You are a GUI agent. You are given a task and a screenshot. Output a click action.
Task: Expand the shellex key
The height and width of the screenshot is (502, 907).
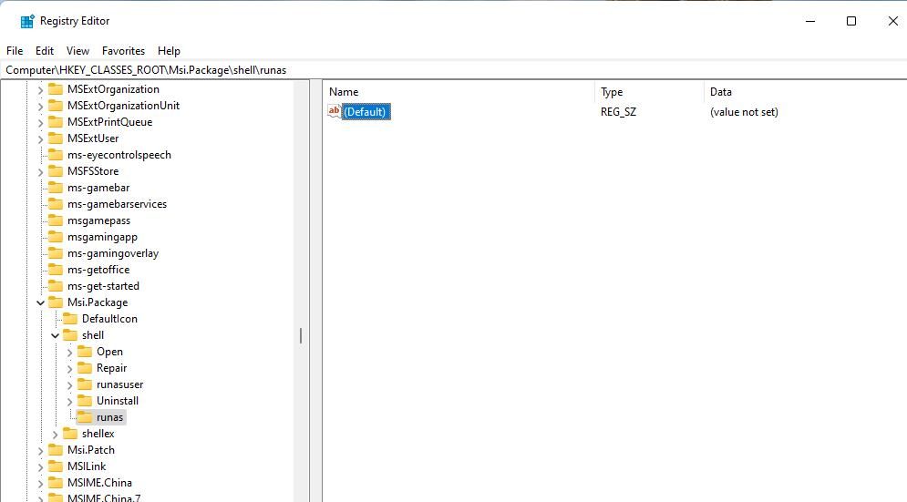(x=55, y=434)
